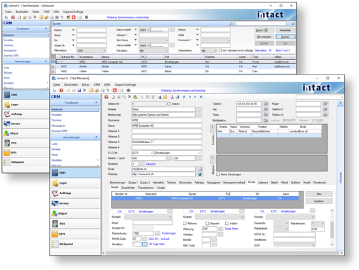
Task: Open DMS module in front window sidebar
Action: [x=75, y=234]
